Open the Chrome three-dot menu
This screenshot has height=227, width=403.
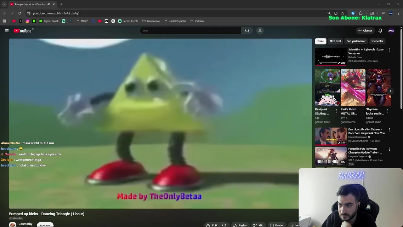(399, 13)
